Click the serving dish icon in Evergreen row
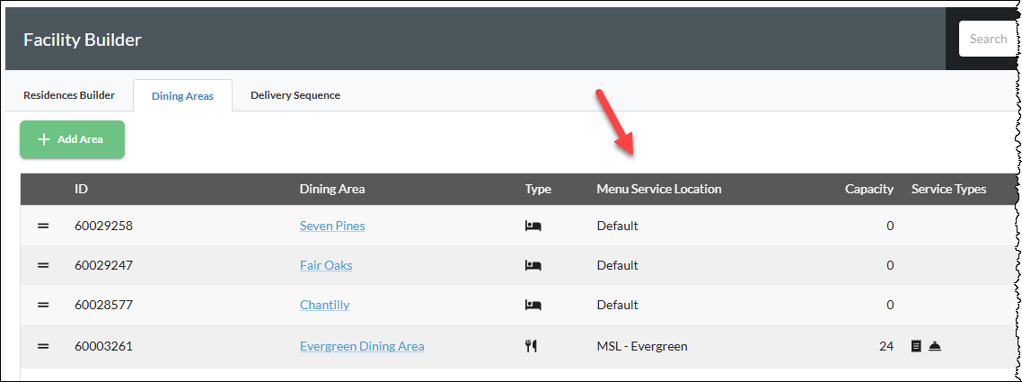The image size is (1022, 382). 934,346
